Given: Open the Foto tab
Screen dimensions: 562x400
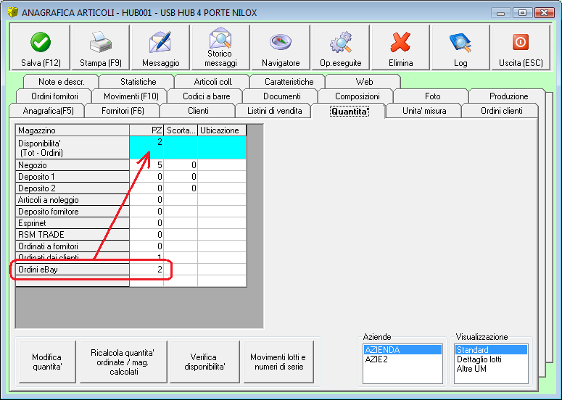Looking at the screenshot, I should click(432, 96).
